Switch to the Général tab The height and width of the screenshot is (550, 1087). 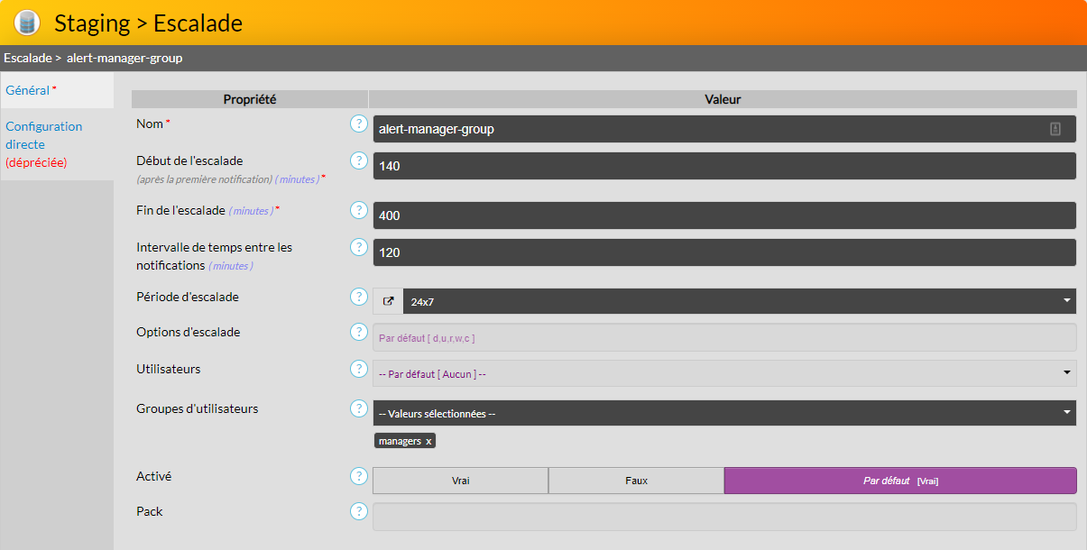(28, 90)
